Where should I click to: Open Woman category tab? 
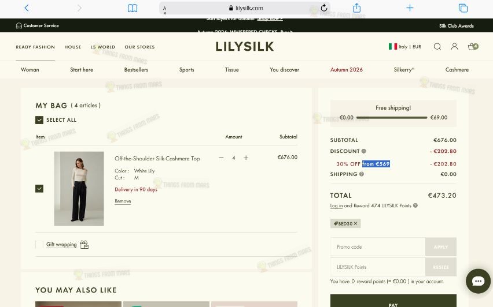coord(30,70)
